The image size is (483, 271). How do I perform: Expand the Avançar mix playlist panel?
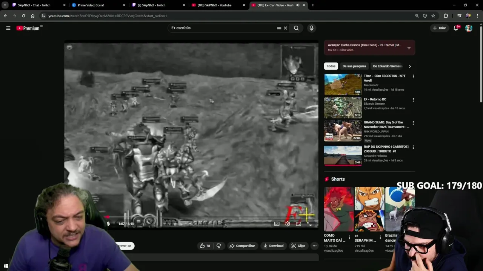[409, 48]
